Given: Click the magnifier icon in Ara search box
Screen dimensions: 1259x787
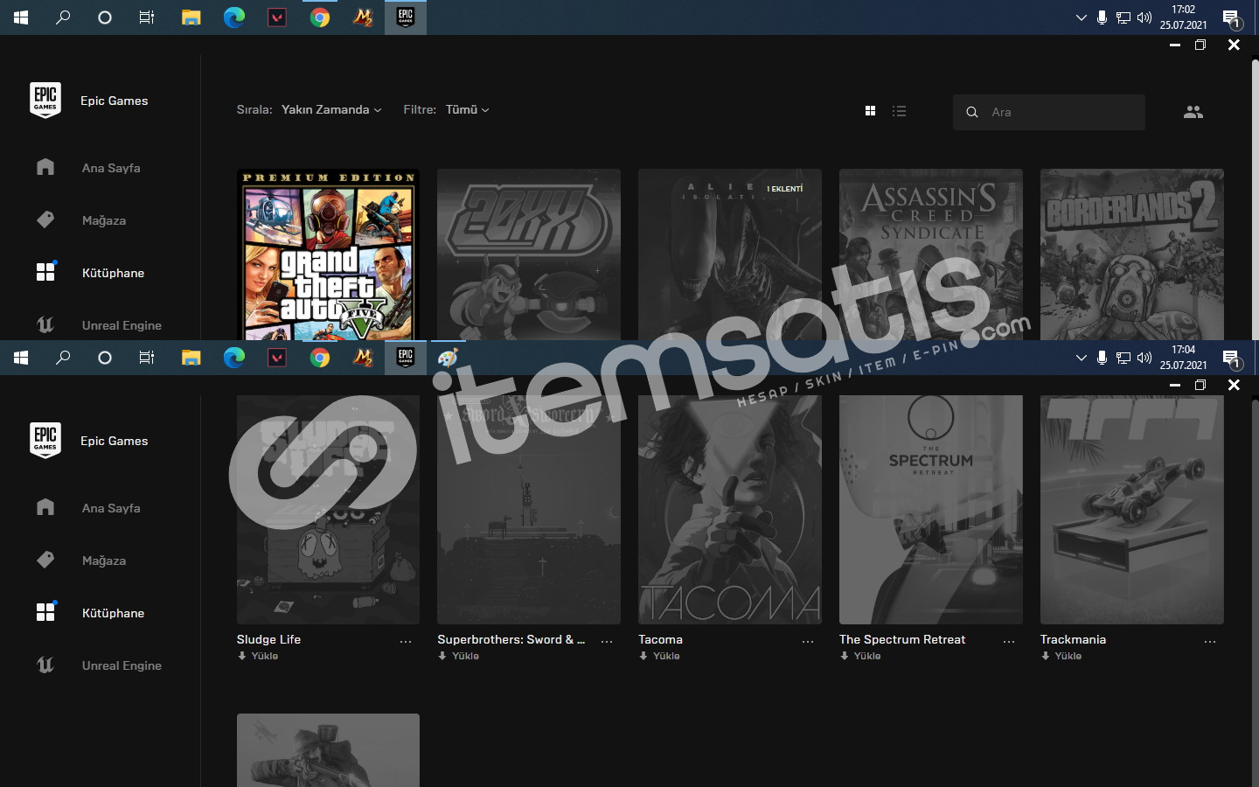Looking at the screenshot, I should pos(971,112).
